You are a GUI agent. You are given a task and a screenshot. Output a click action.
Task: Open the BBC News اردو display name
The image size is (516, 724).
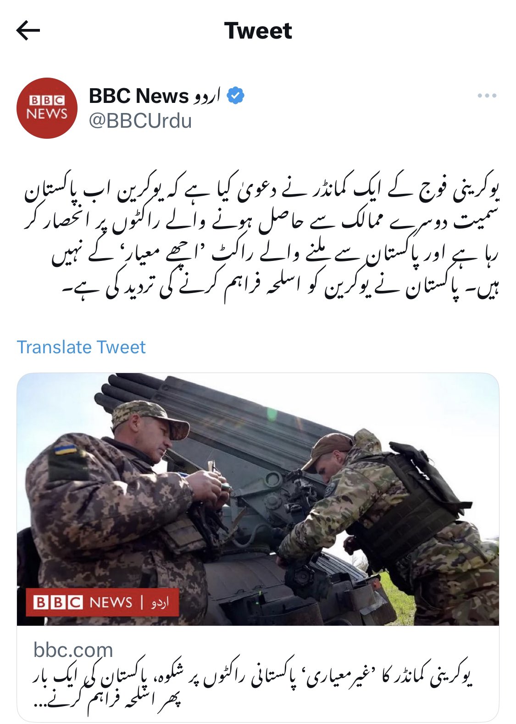click(x=155, y=96)
